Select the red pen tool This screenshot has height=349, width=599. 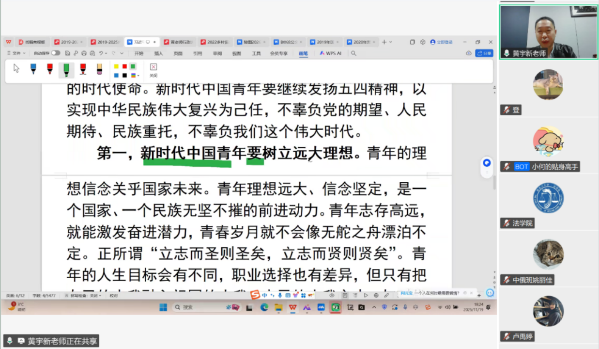tap(49, 69)
